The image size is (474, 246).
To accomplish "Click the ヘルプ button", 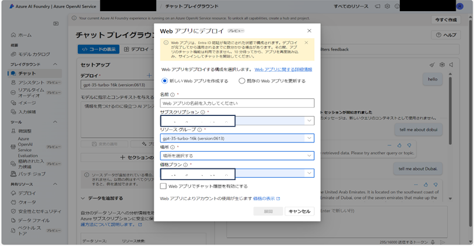I will tap(446, 35).
